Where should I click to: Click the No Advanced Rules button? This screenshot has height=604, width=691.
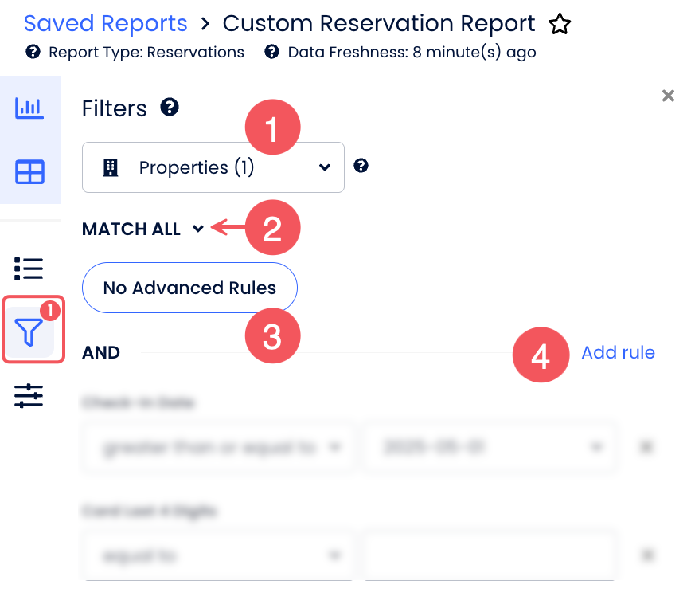click(189, 288)
